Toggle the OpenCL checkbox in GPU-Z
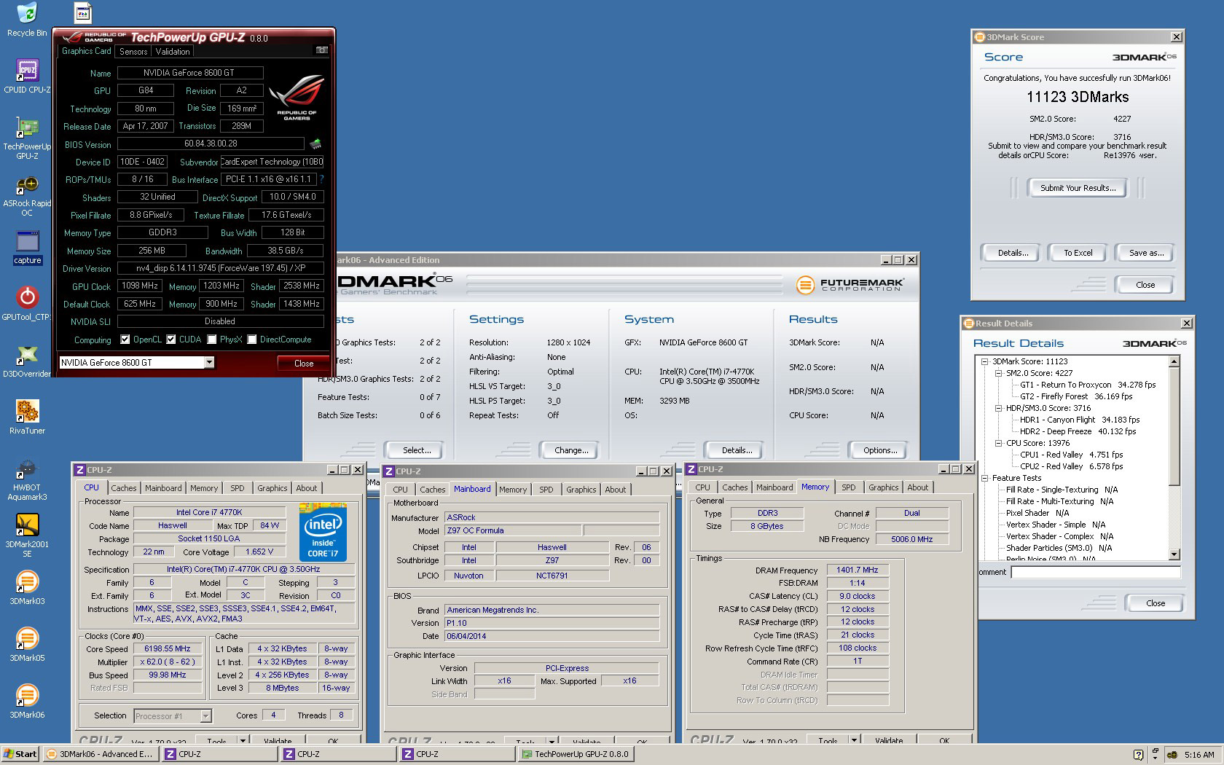The width and height of the screenshot is (1224, 765). 125,340
